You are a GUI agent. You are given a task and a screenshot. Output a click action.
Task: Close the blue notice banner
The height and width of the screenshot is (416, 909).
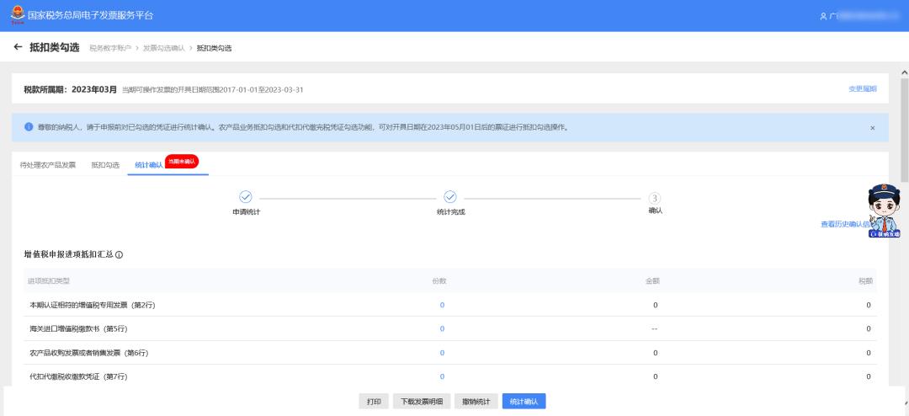[872, 128]
